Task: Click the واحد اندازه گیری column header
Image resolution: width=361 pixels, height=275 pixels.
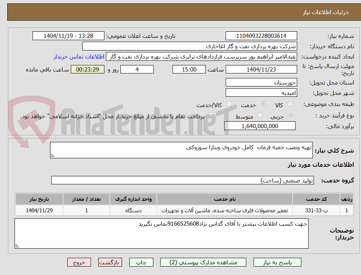Action: (133, 199)
